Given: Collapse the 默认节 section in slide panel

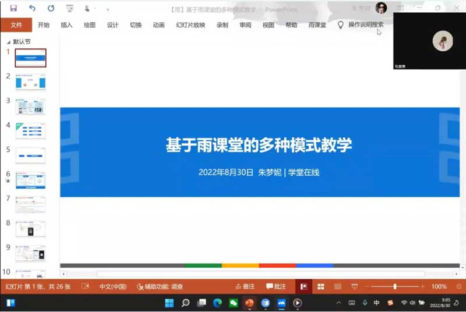Looking at the screenshot, I should [x=8, y=42].
